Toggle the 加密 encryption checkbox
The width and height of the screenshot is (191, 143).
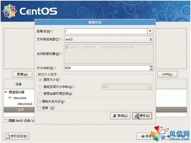[39, 108]
